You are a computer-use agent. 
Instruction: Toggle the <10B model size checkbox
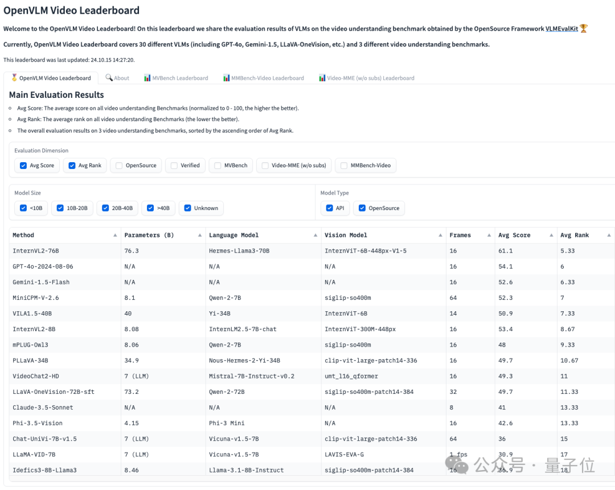coord(23,208)
